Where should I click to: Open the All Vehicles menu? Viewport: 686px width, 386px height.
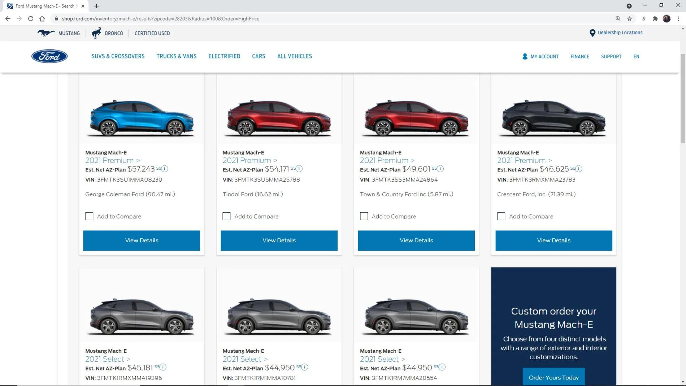coord(295,56)
